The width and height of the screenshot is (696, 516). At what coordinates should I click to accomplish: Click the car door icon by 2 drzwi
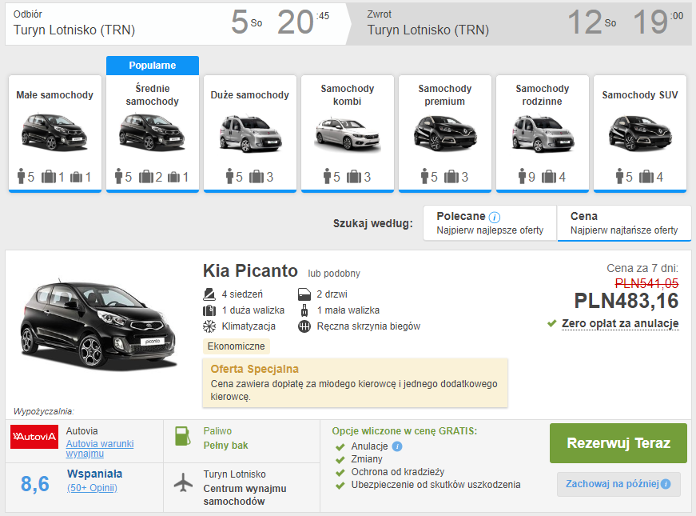[x=304, y=294]
